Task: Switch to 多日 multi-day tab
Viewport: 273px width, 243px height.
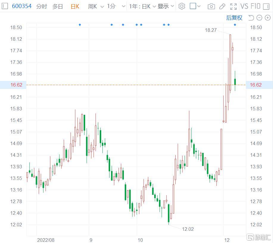Action: pos(58,7)
